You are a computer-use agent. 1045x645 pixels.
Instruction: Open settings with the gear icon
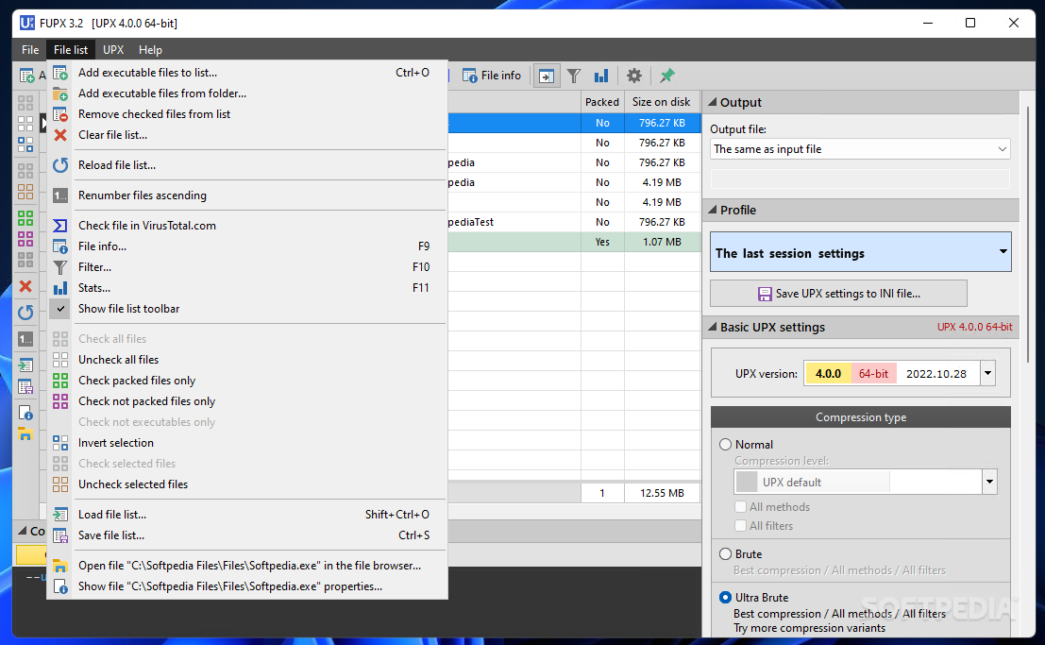633,76
